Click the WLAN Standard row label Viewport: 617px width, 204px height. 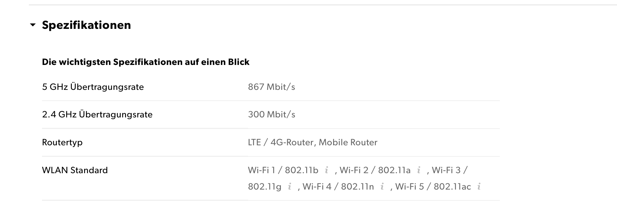tap(75, 170)
